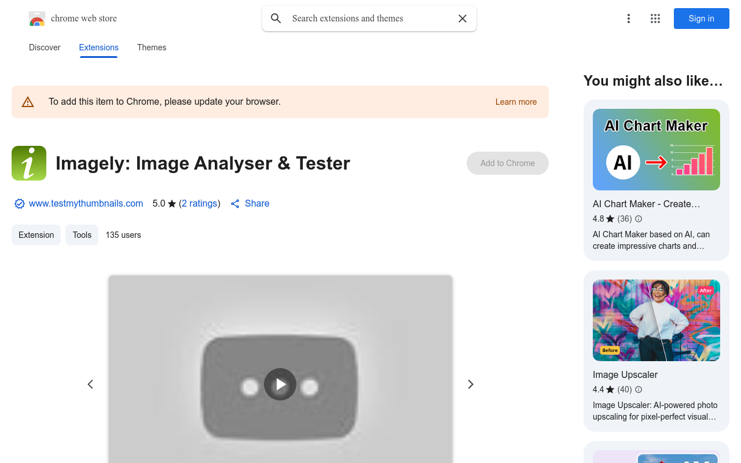
Task: Click the info icon beside Image Upscaler rating
Action: click(639, 389)
